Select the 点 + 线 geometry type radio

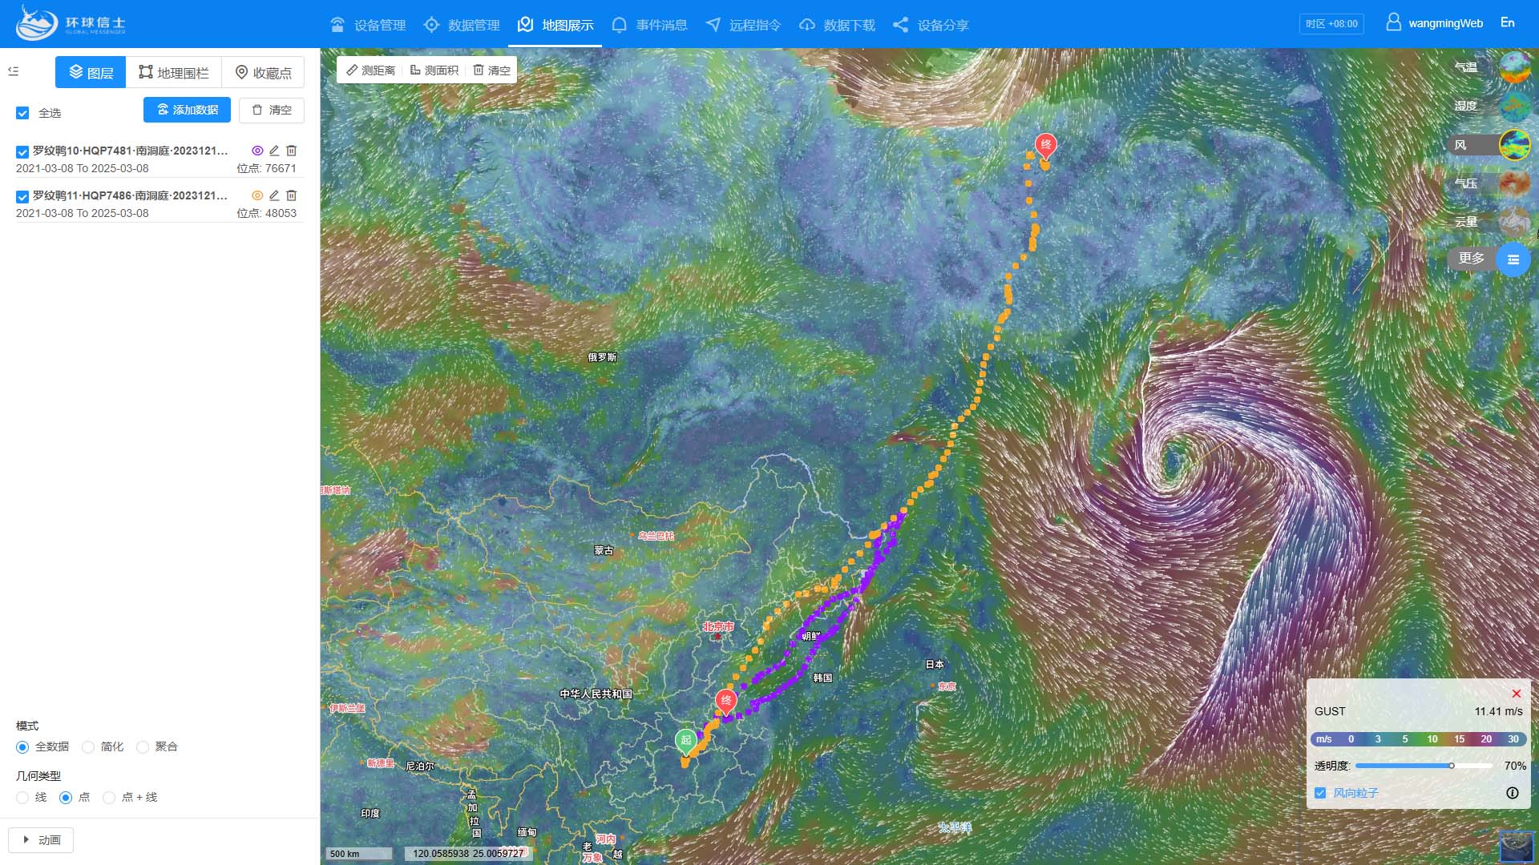coord(110,798)
